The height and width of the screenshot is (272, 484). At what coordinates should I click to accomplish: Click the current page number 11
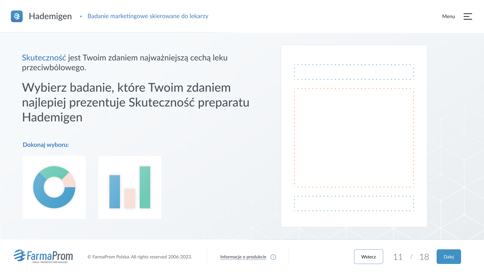point(398,257)
